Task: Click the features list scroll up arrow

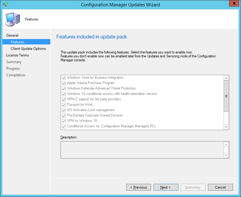Action: pos(226,78)
